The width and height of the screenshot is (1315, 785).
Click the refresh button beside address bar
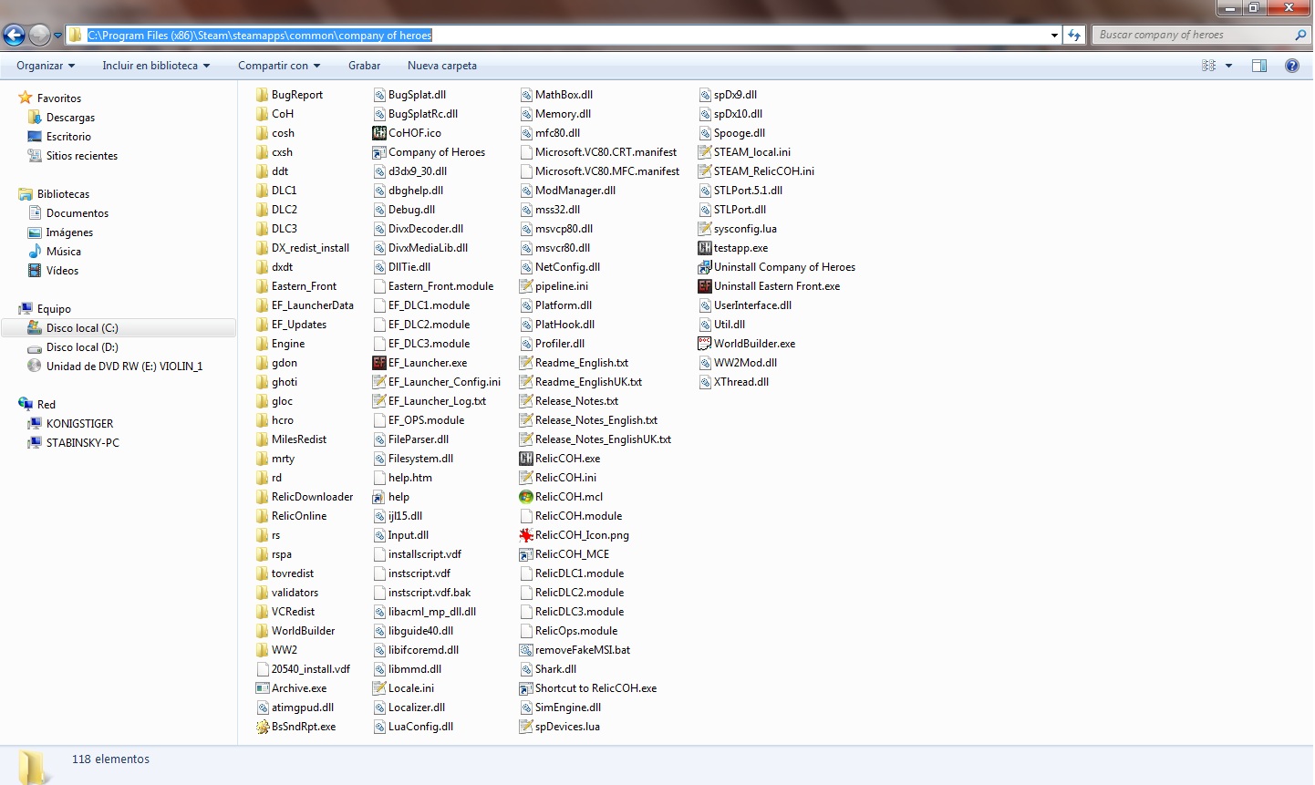click(1074, 36)
